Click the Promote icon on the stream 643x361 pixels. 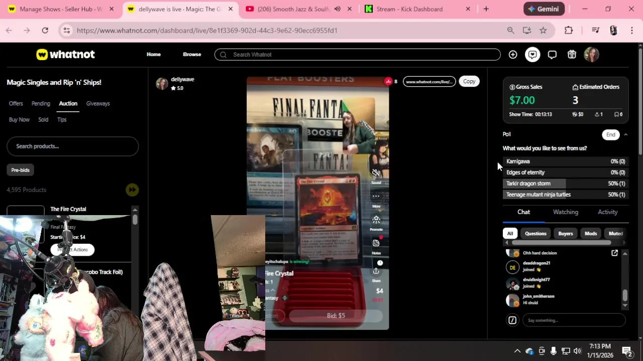376,219
